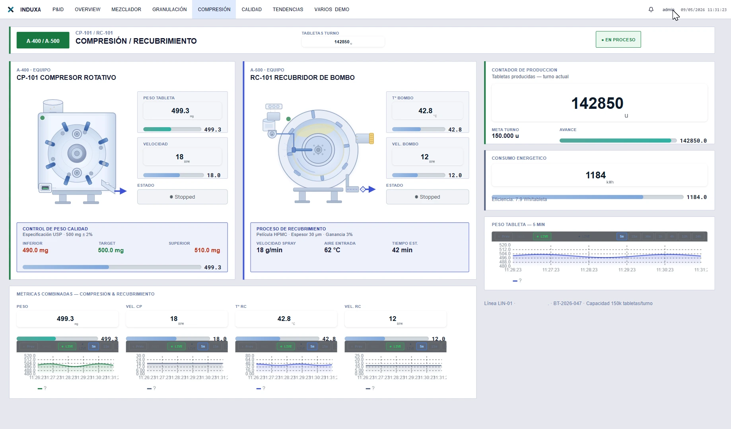Click the quality weight control 499.3 bar
The width and height of the screenshot is (731, 429).
point(112,267)
